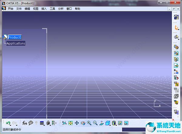Select the Pan four-arrow tool
The height and width of the screenshot is (134, 182).
click(77, 123)
